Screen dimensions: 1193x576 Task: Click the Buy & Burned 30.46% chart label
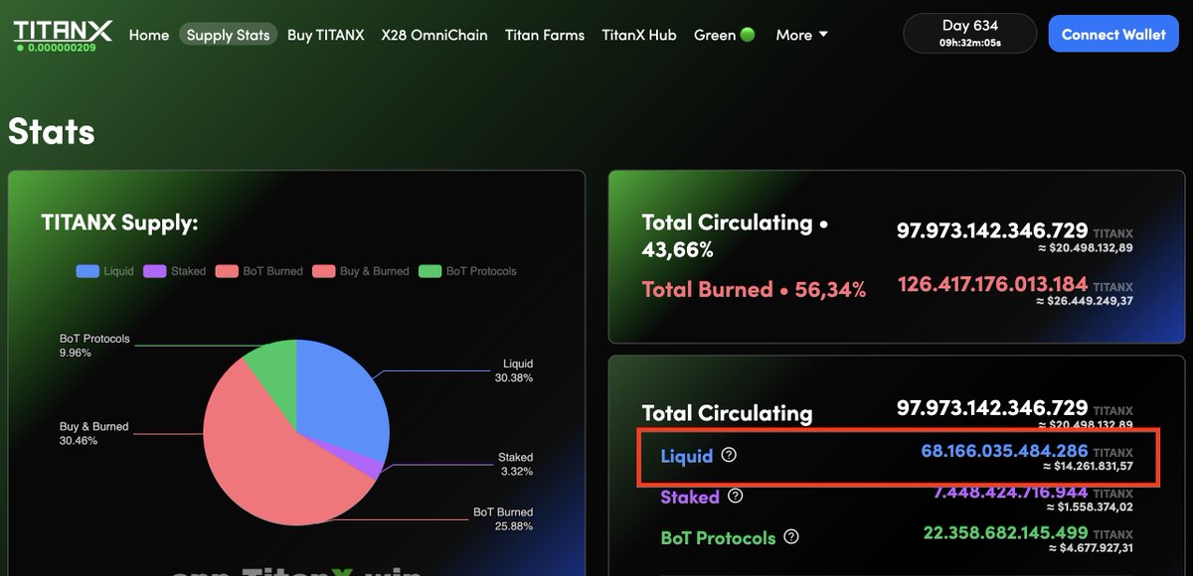coord(93,433)
